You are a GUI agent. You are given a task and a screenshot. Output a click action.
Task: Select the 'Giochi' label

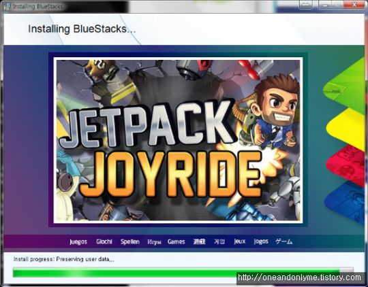coord(104,241)
